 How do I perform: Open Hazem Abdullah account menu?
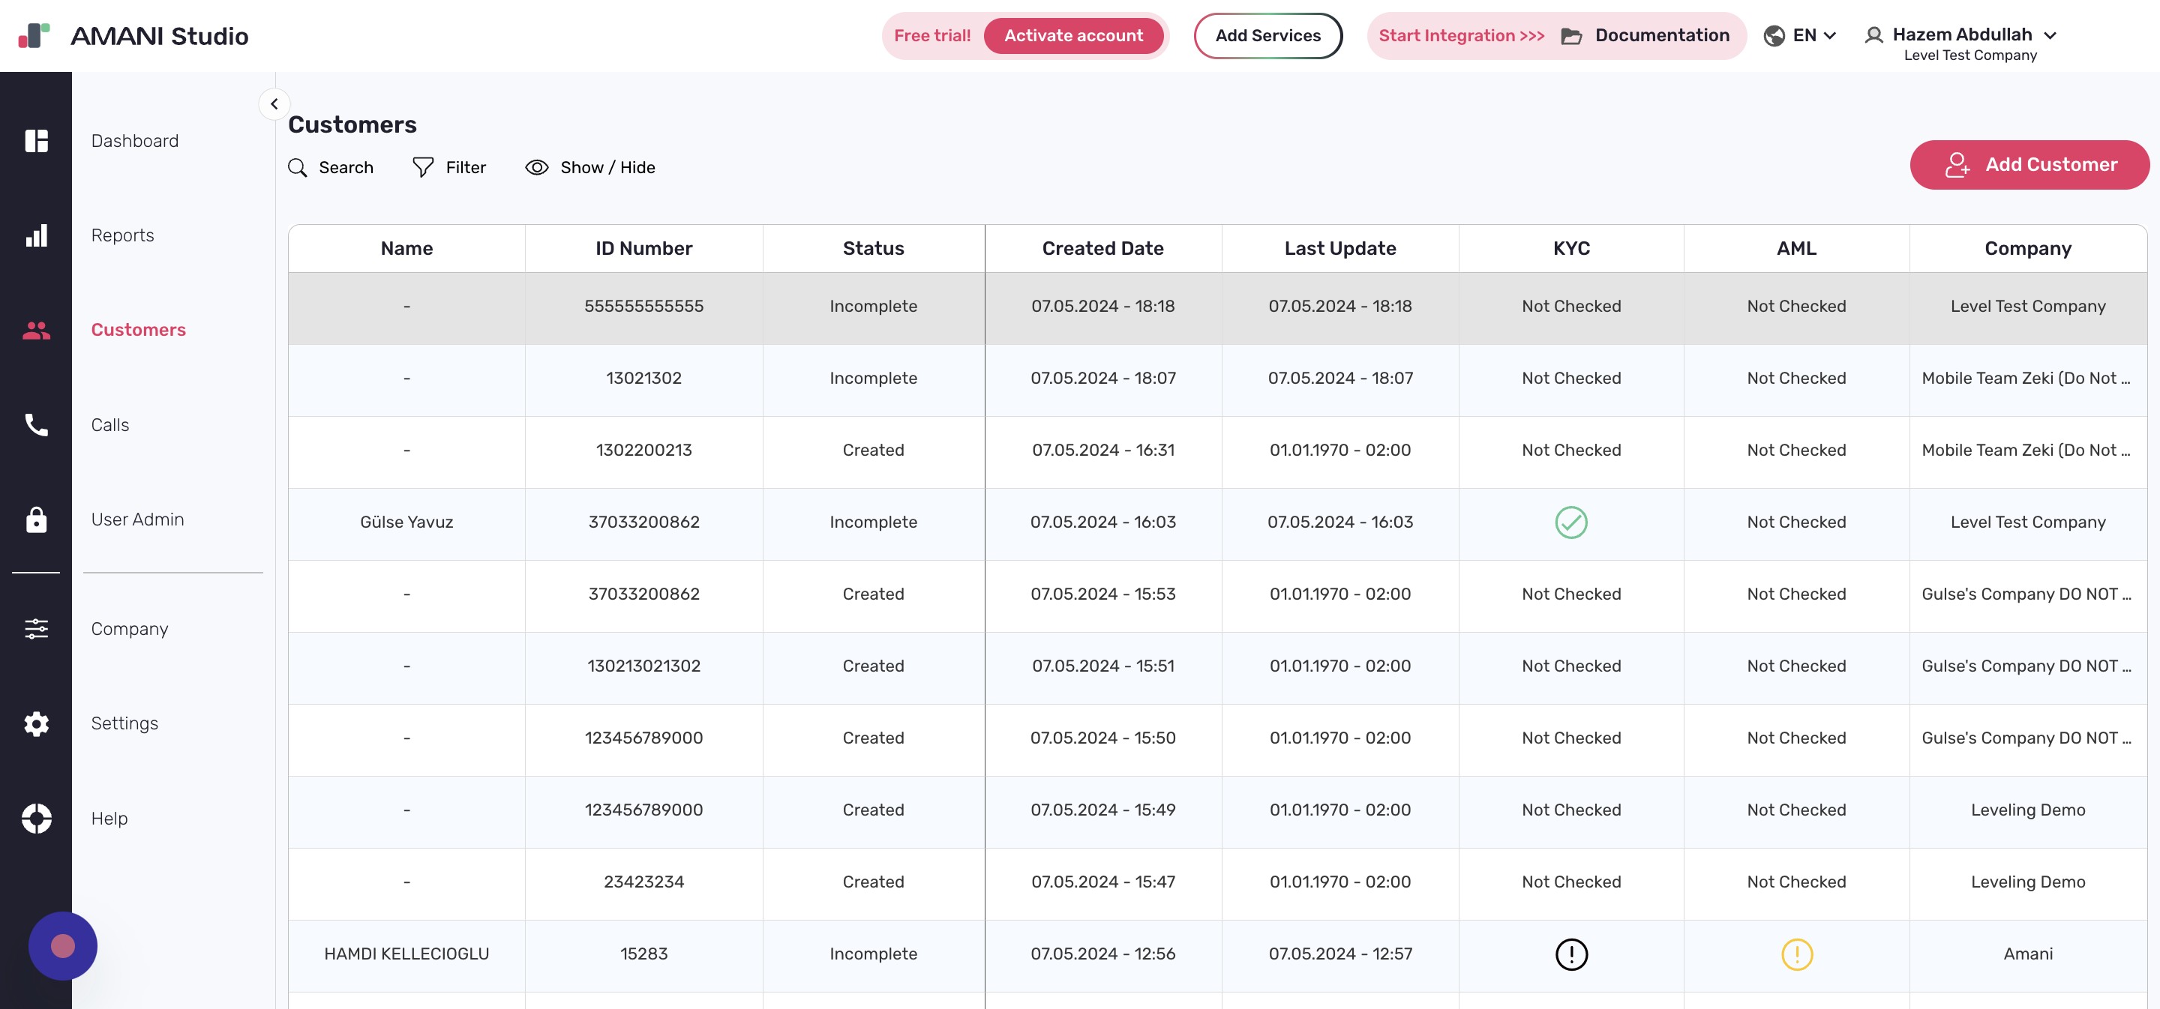tap(1960, 35)
